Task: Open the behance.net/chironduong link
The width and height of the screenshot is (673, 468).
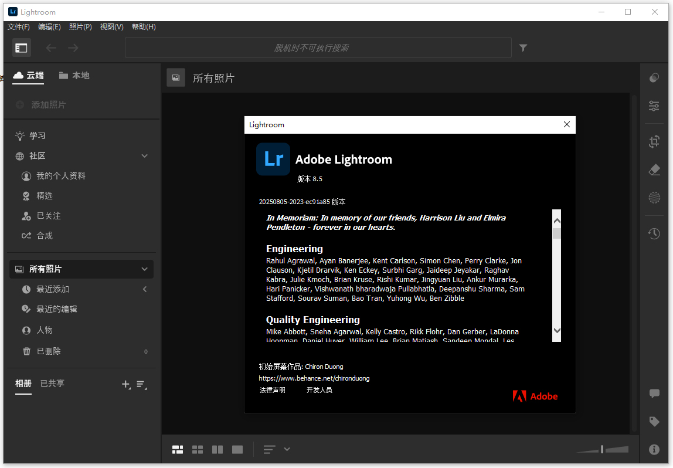Action: point(314,378)
